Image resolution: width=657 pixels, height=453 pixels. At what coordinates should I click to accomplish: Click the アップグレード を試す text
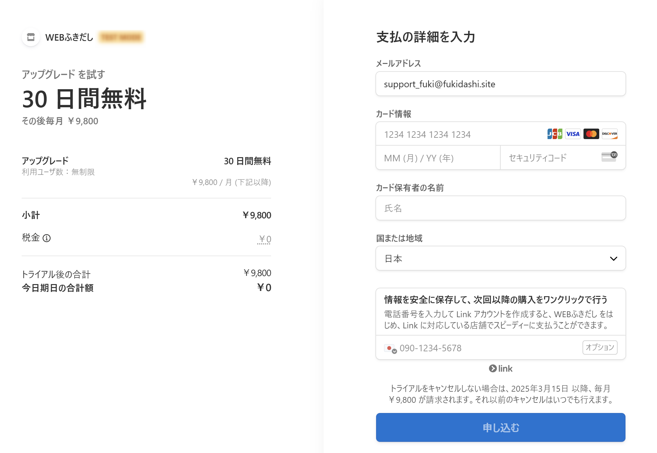click(63, 74)
